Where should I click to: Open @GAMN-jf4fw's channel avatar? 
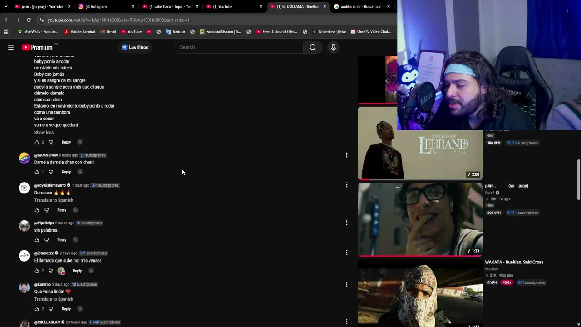[24, 158]
